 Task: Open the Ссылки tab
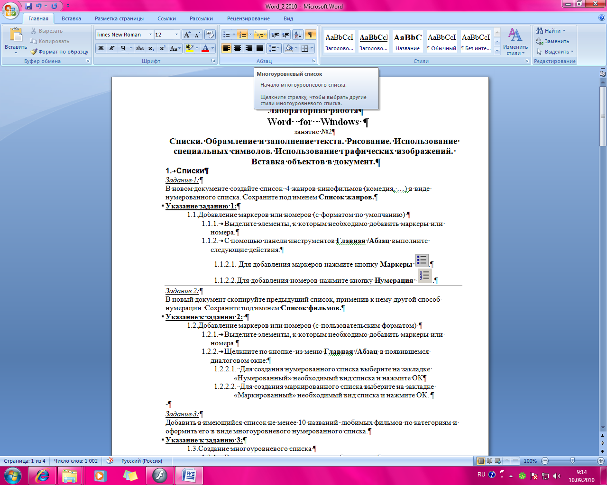(167, 18)
